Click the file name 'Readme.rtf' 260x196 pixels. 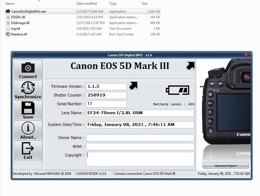tap(19, 34)
